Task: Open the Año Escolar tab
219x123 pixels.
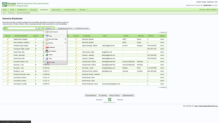Action: 56,10
